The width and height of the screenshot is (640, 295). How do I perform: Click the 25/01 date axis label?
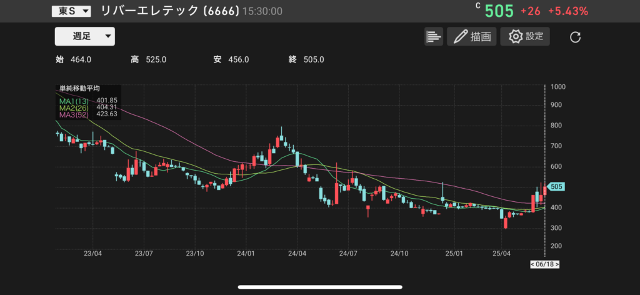click(x=455, y=253)
